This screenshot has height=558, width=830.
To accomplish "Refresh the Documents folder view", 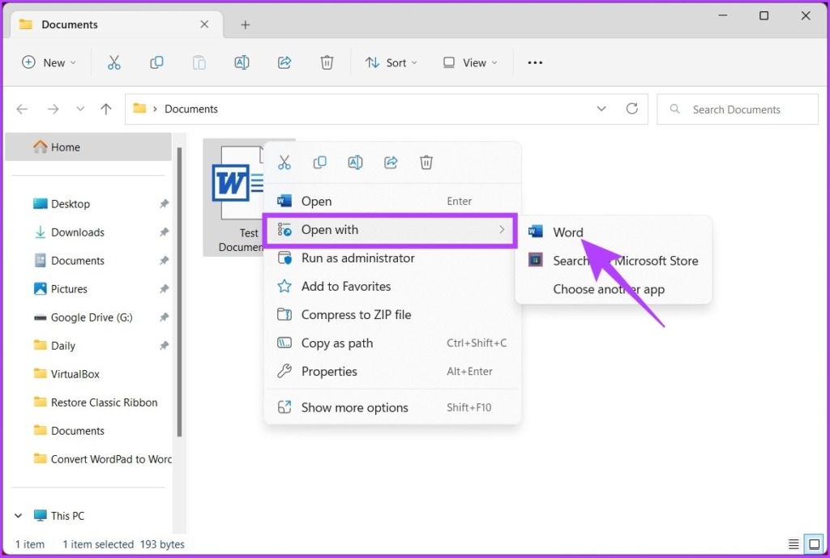I will 632,109.
